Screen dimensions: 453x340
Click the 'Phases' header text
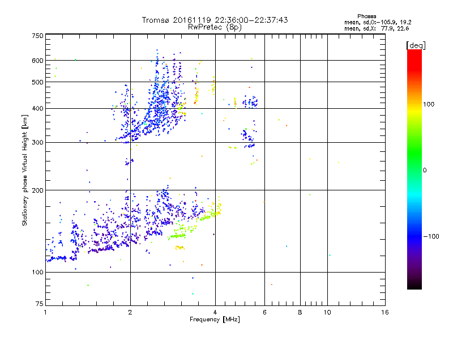tap(366, 16)
